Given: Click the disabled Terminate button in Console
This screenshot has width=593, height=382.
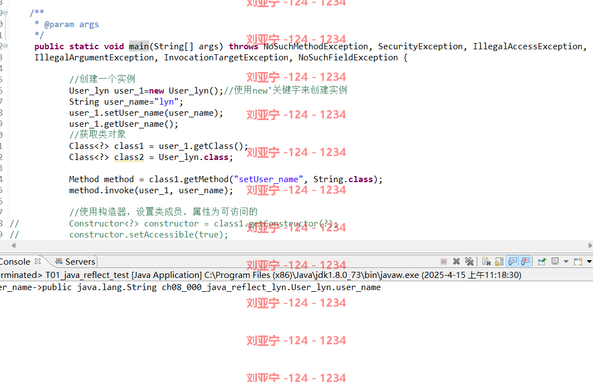Looking at the screenshot, I should tap(444, 261).
